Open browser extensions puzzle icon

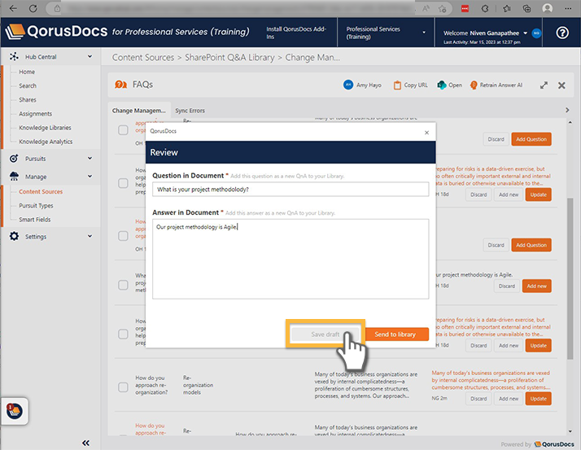click(485, 8)
